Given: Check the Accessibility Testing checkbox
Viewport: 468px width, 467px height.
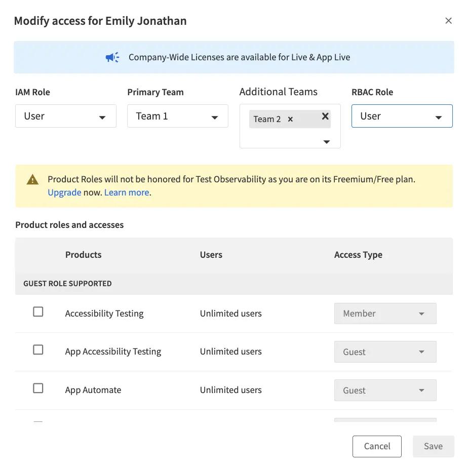Looking at the screenshot, I should click(38, 312).
